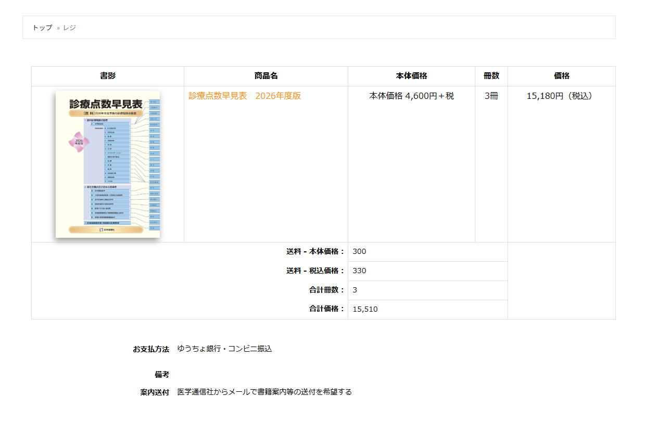Select the 書影 column header

click(108, 76)
